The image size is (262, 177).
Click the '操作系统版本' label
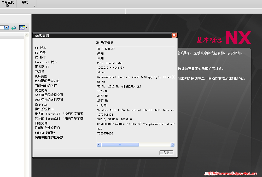click(x=44, y=109)
